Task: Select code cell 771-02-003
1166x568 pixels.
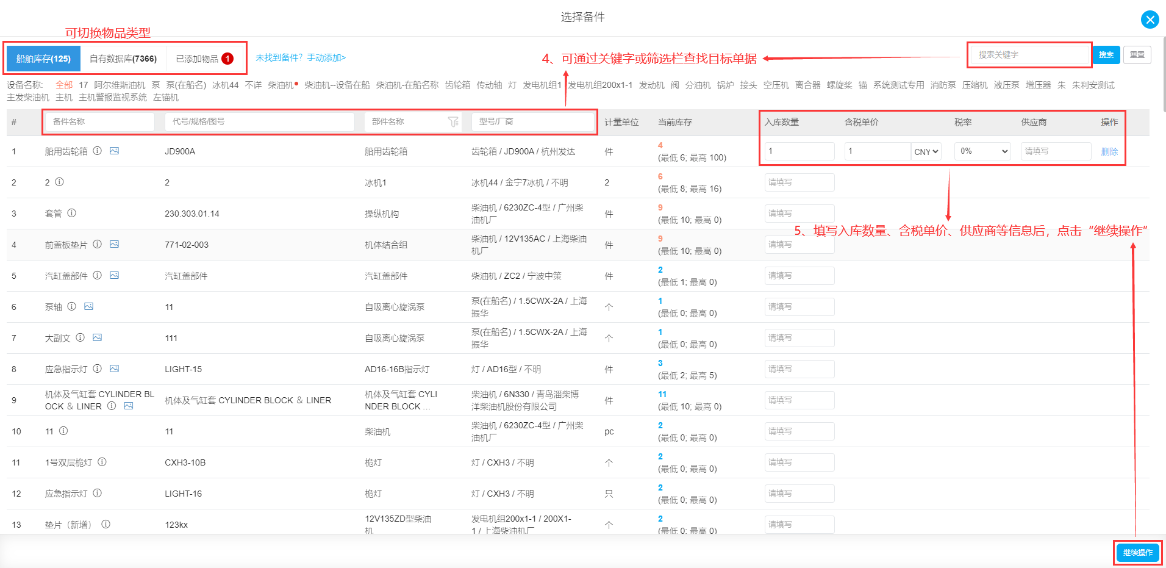Action: tap(187, 245)
